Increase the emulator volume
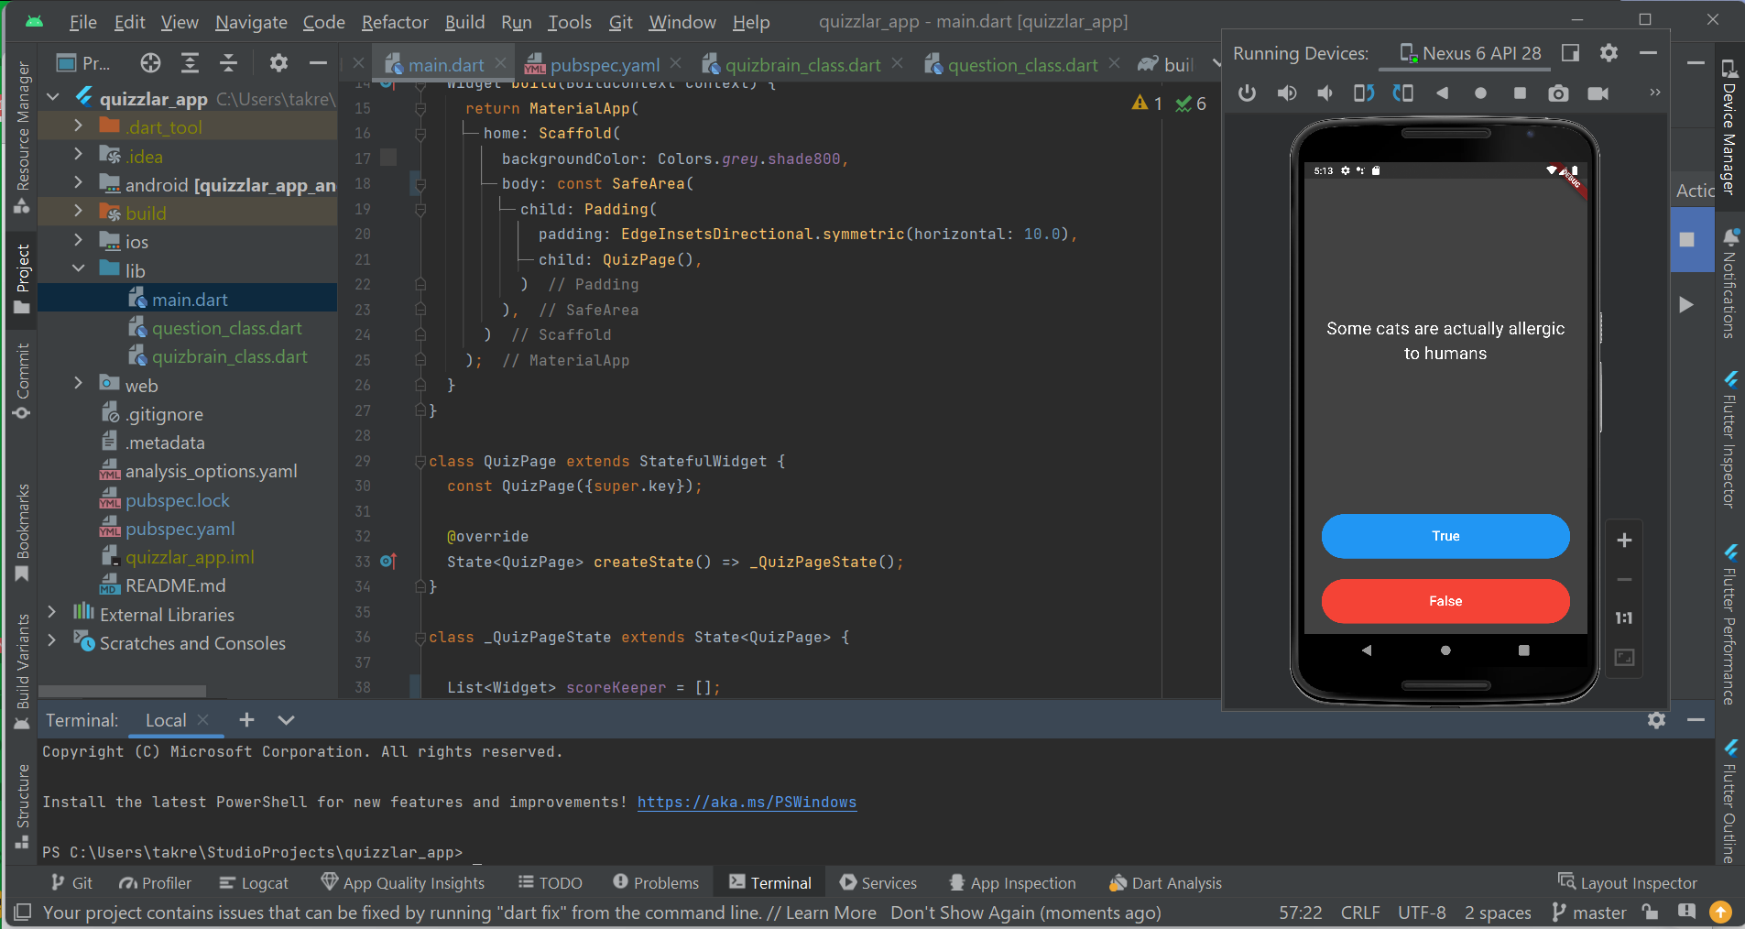This screenshot has width=1745, height=929. tap(1286, 93)
